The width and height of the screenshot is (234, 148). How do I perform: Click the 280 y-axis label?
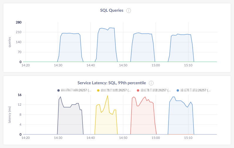pos(18,22)
